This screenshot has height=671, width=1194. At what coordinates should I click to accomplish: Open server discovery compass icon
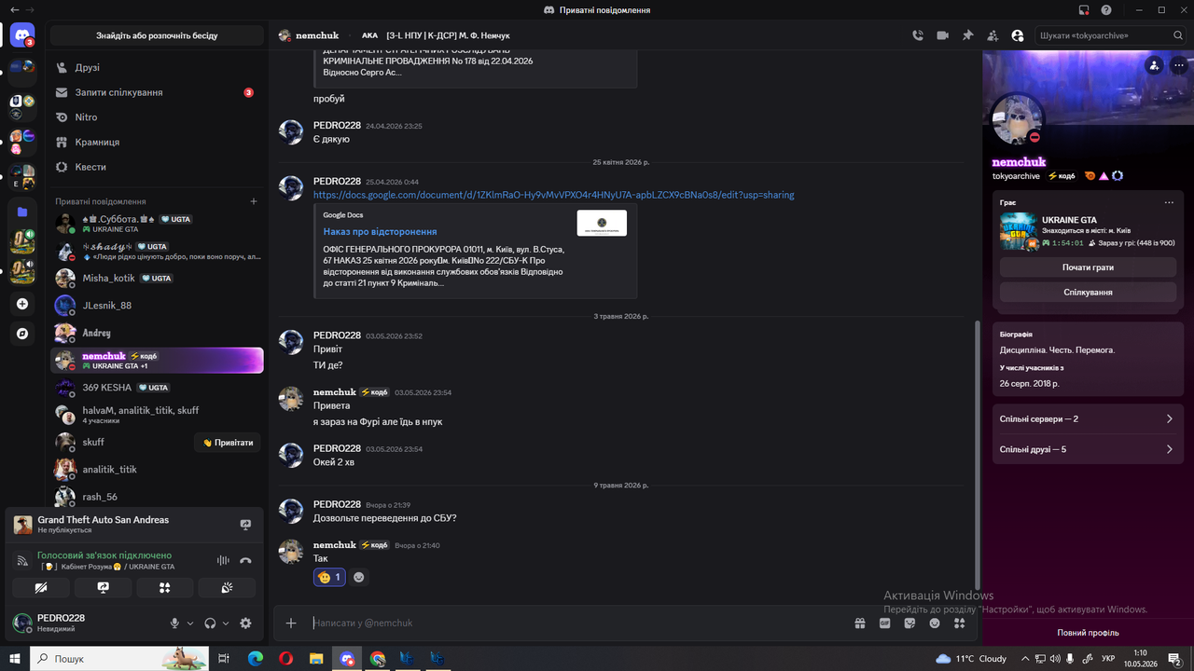[x=22, y=333]
